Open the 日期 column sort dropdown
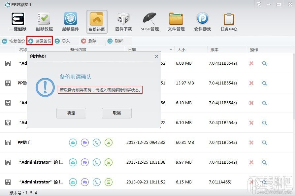The height and width of the screenshot is (196, 295). [171, 49]
